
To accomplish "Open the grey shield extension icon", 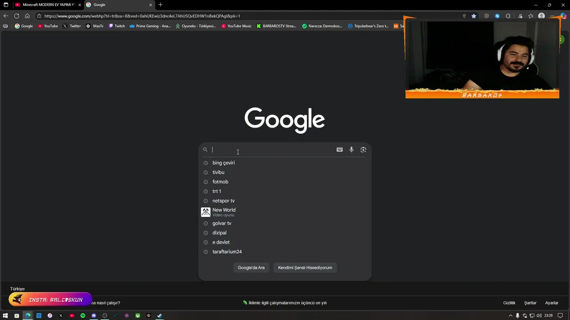I will (486, 16).
